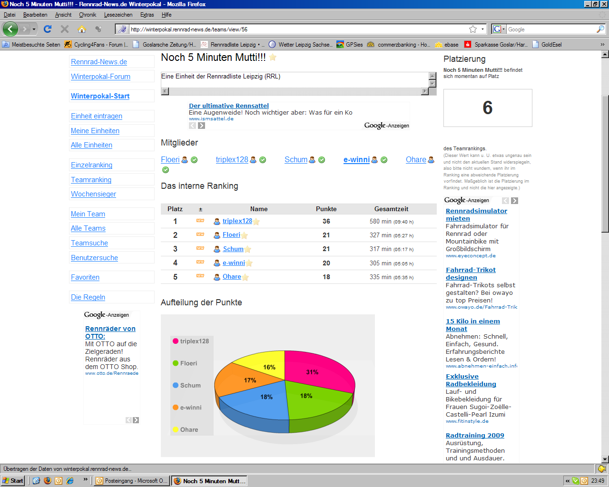This screenshot has width=609, height=487.
Task: Open the search engine selector dropdown
Action: (499, 29)
